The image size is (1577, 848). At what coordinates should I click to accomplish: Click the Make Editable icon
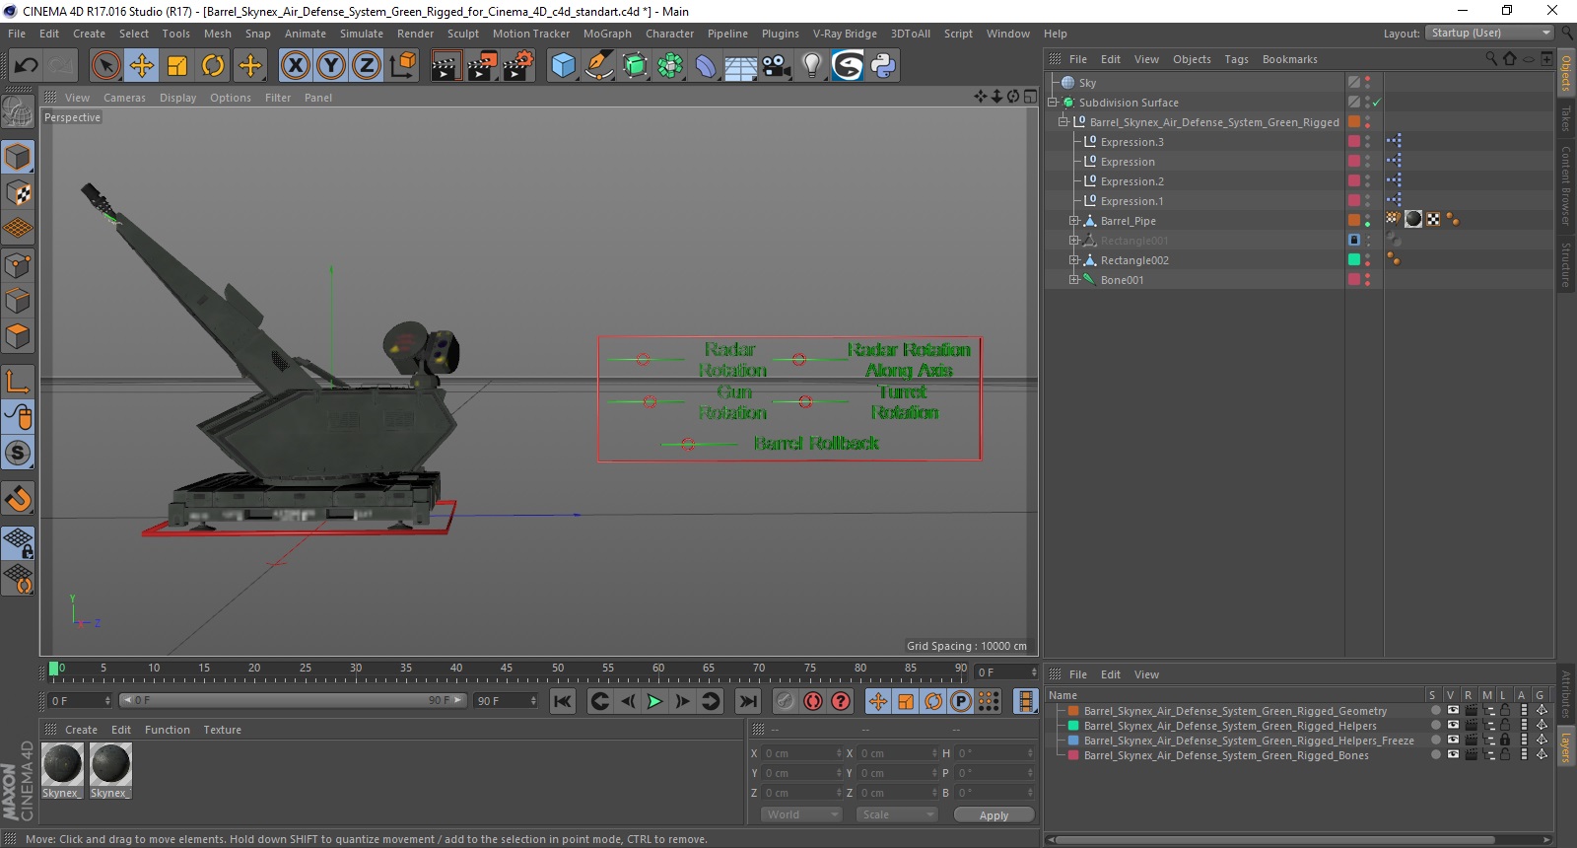click(18, 113)
